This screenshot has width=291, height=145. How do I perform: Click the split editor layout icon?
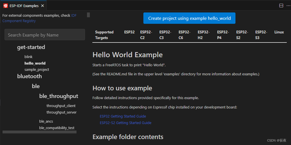(281, 6)
